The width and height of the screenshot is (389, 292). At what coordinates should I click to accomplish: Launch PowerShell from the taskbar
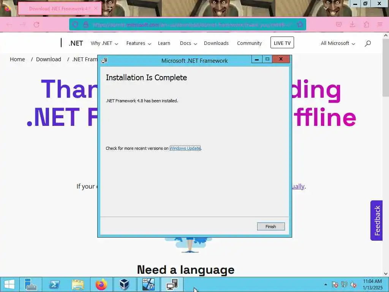point(54,284)
